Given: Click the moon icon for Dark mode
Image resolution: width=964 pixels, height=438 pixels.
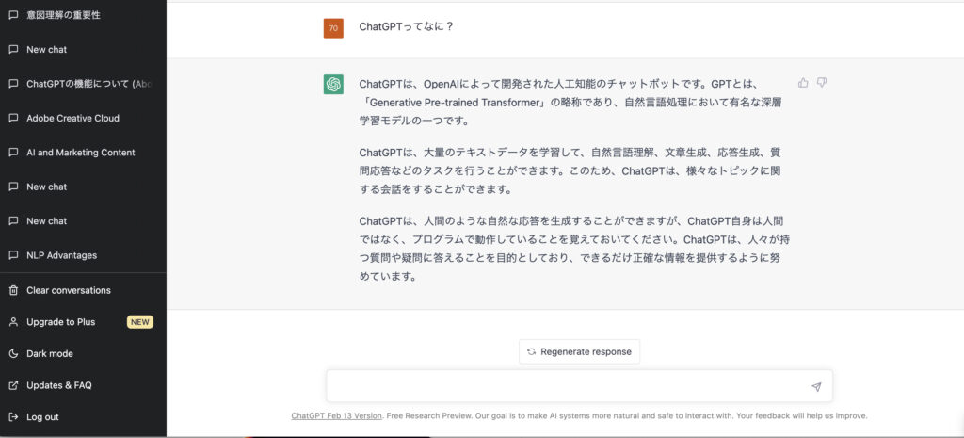Looking at the screenshot, I should (13, 353).
